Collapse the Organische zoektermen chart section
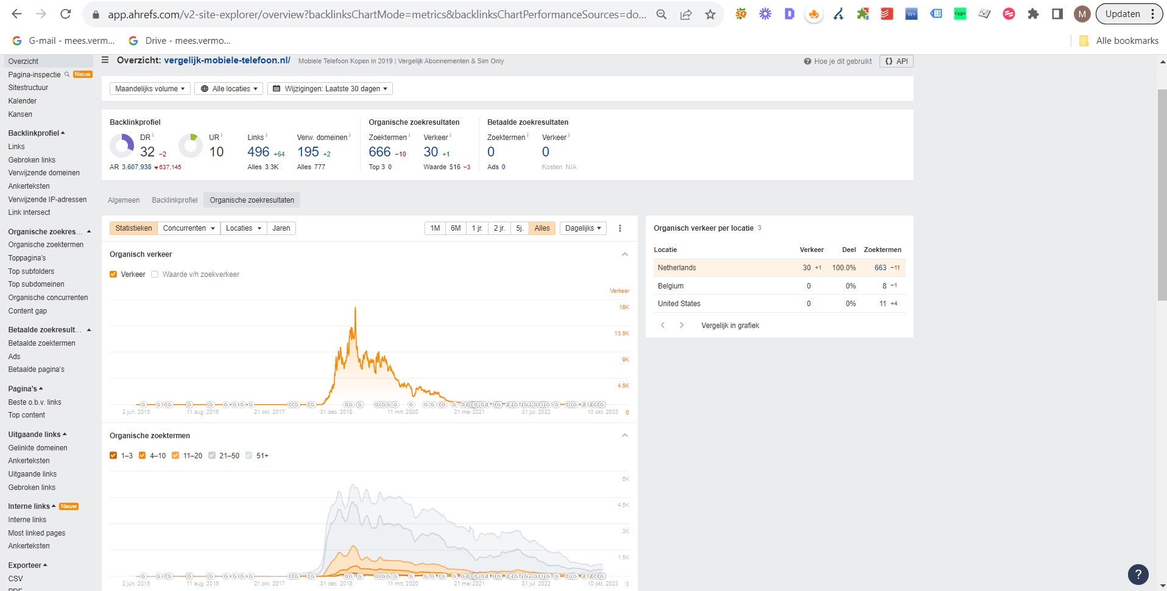The height and width of the screenshot is (591, 1167). [x=625, y=436]
